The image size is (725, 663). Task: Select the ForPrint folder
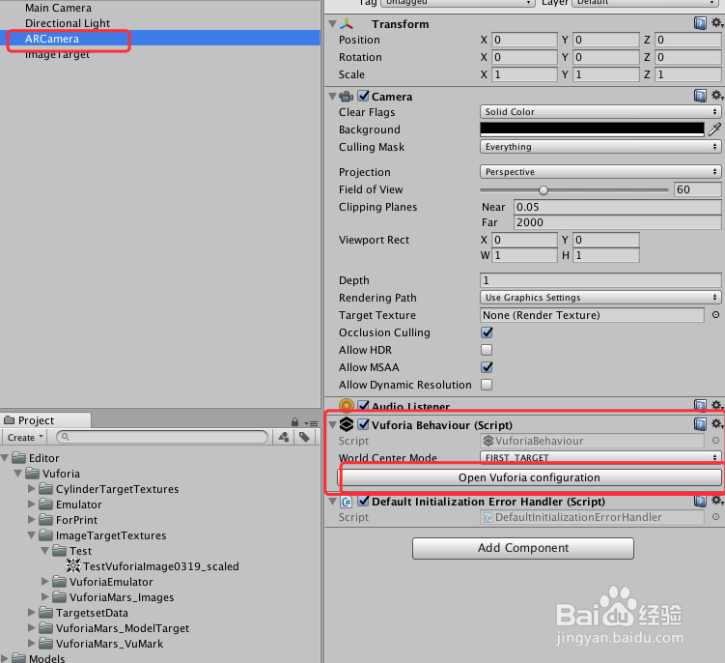pyautogui.click(x=76, y=520)
